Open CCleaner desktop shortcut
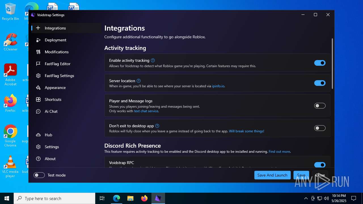Viewport: 363px width, 204px height. click(10, 42)
